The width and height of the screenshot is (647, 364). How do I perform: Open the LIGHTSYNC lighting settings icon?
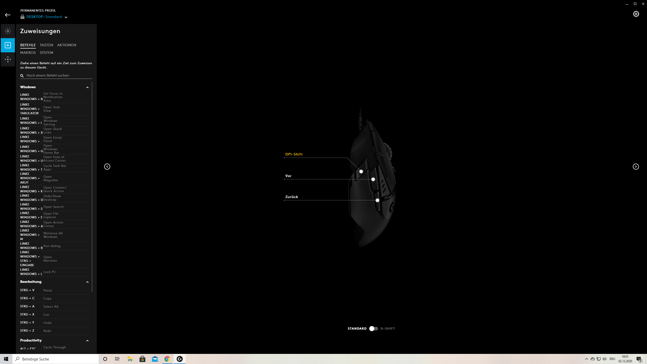coord(8,31)
